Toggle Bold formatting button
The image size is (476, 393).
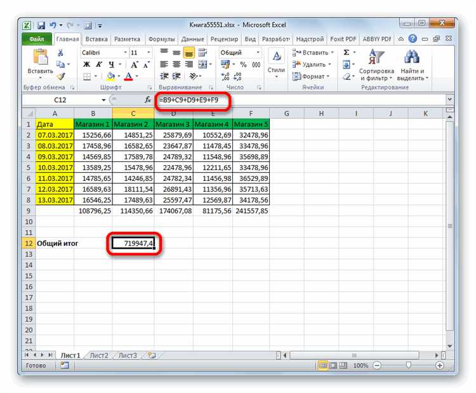(86, 64)
